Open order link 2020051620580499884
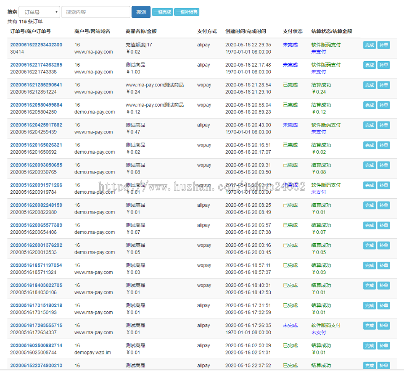The width and height of the screenshot is (404, 371). [x=36, y=105]
